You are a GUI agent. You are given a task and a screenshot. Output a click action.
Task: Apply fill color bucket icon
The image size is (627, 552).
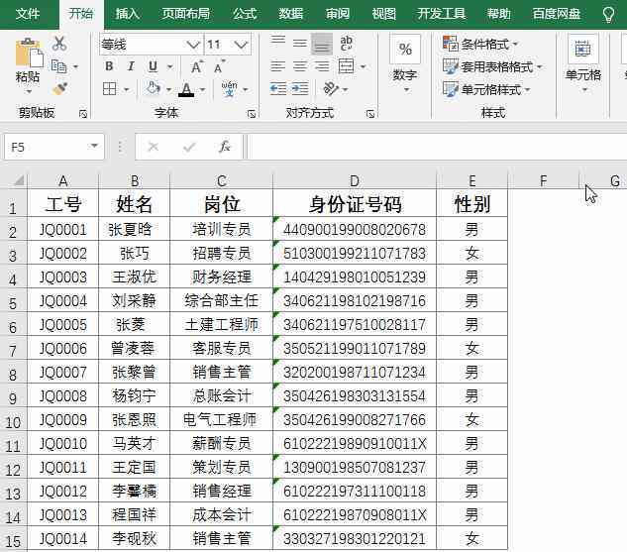click(153, 89)
